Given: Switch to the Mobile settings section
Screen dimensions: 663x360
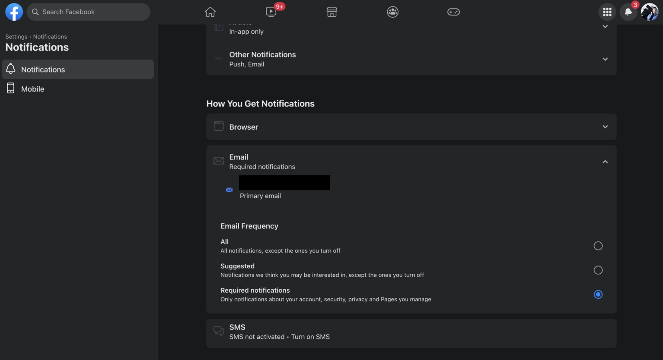Looking at the screenshot, I should click(x=32, y=89).
